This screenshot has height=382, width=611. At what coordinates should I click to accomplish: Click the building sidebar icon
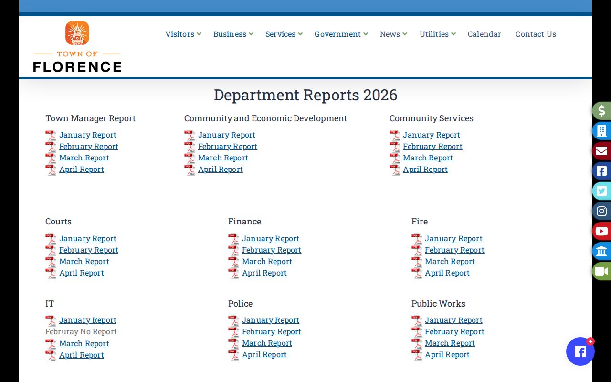coord(601,131)
